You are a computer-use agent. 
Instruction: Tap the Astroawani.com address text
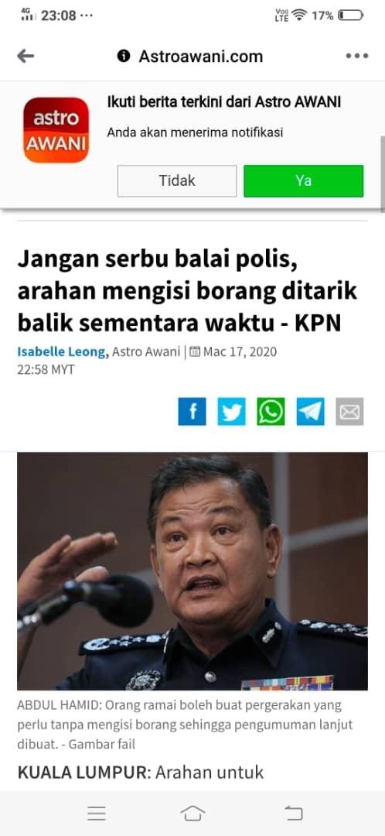pos(201,57)
